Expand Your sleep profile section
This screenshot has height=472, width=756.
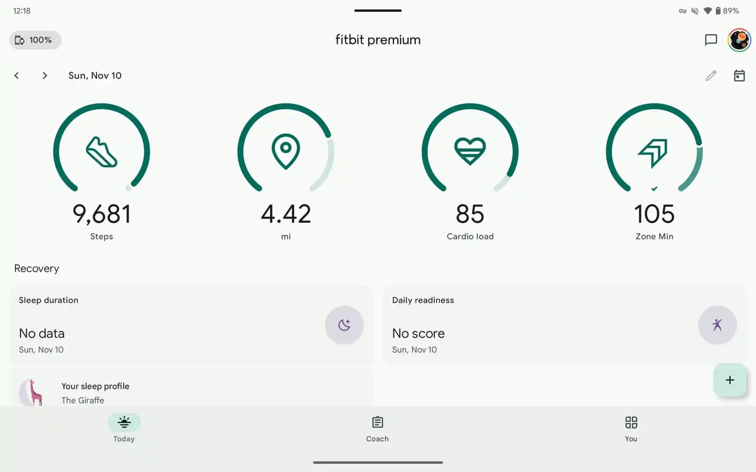(191, 393)
